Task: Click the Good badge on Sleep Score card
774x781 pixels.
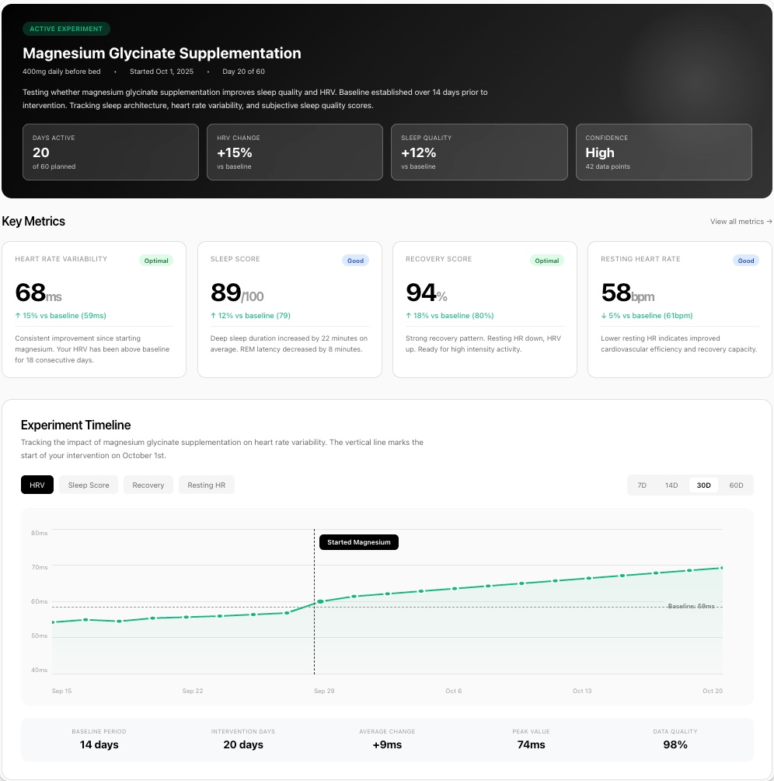Action: tap(356, 261)
